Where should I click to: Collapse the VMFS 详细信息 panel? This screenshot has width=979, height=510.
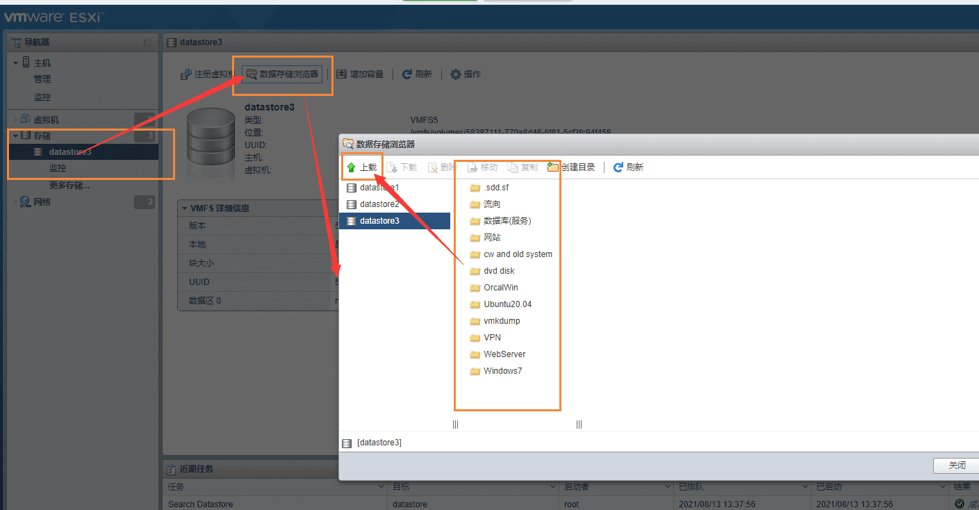[184, 208]
